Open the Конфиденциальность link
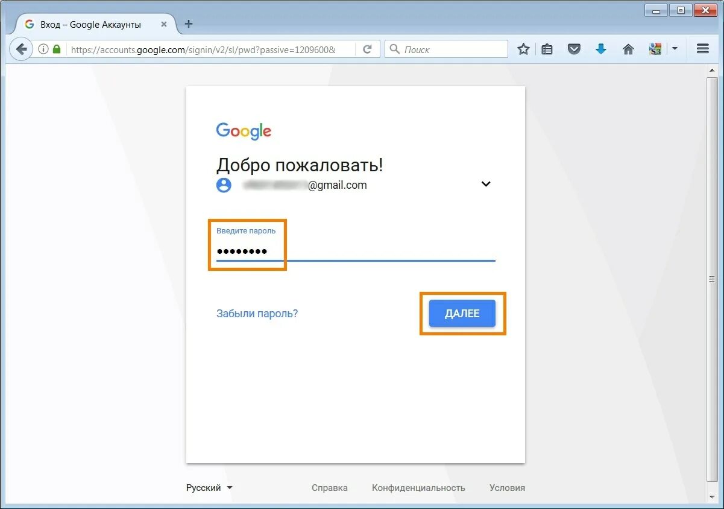This screenshot has width=724, height=509. coord(418,488)
